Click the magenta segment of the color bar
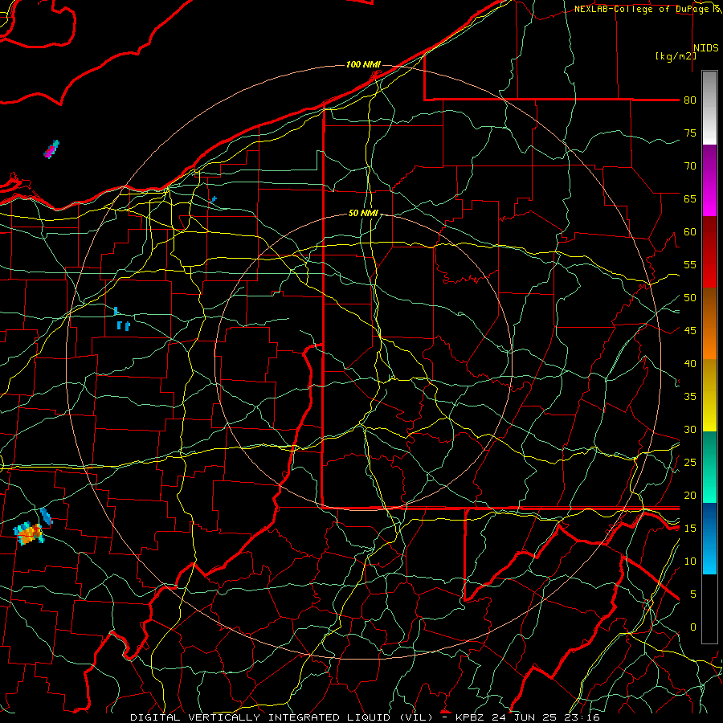723x723 pixels. tap(709, 181)
